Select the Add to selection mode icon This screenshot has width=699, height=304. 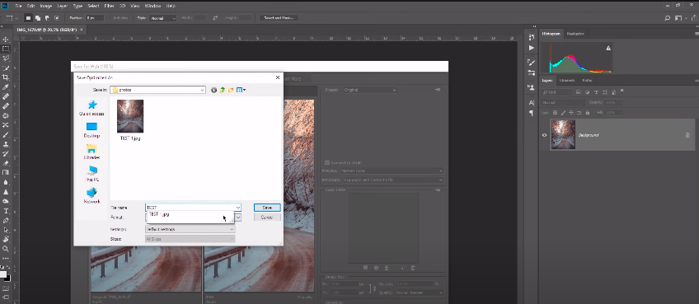(x=38, y=18)
